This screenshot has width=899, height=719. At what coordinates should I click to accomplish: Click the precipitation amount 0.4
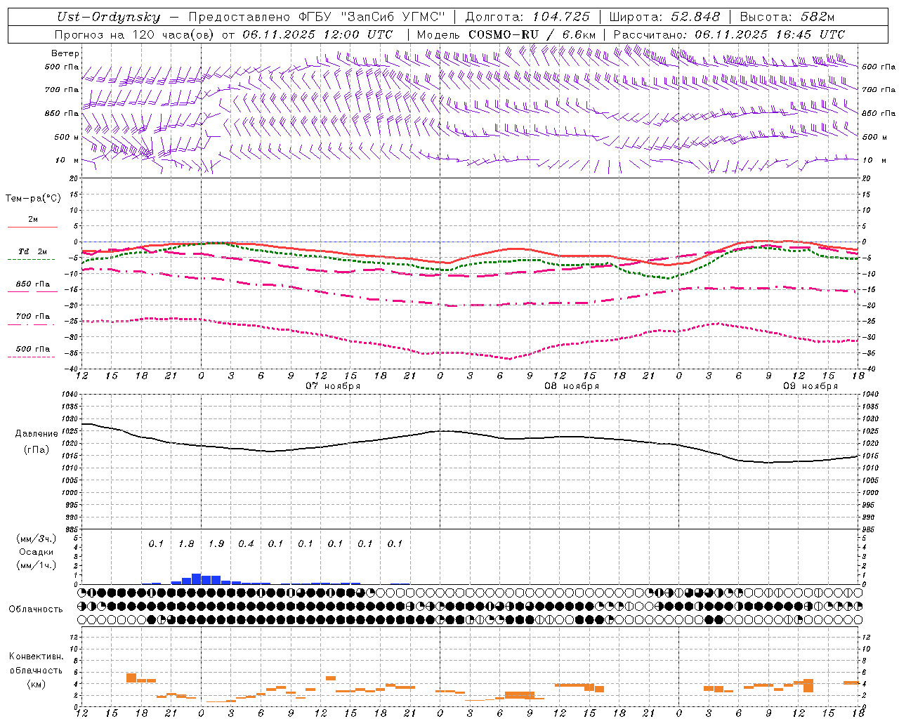[x=246, y=544]
